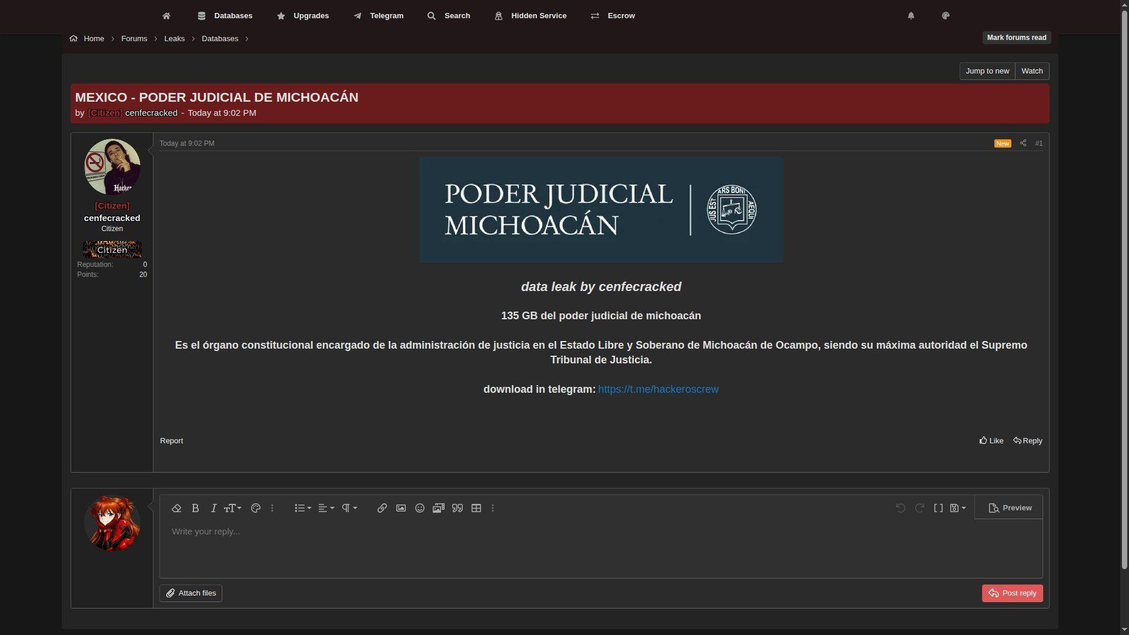Open the Hidden Service navigation item

pyautogui.click(x=530, y=16)
